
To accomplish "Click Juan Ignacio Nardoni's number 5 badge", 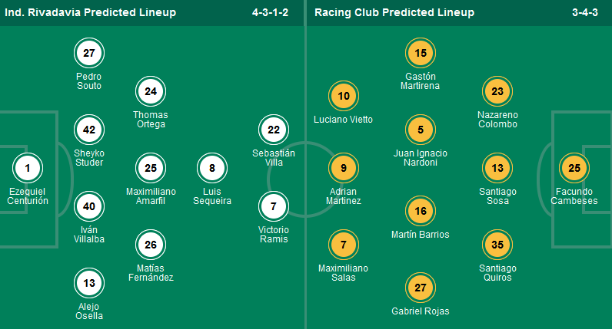I will point(421,130).
